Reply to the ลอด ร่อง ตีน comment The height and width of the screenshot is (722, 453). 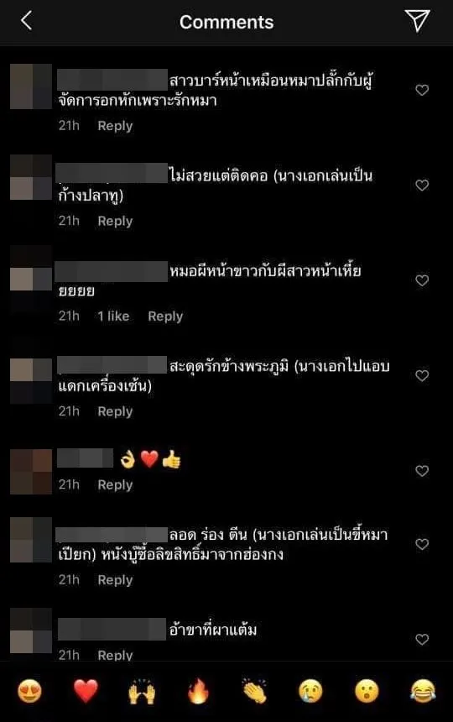115,580
